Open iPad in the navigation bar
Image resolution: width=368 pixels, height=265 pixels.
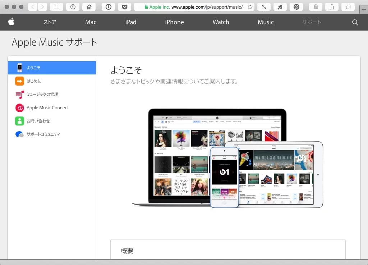click(x=131, y=22)
